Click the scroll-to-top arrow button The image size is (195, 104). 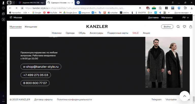tap(185, 96)
